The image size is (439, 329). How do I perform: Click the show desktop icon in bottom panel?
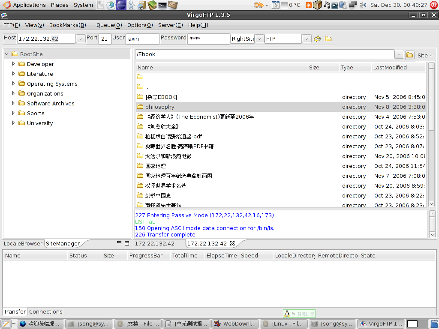tap(6, 324)
